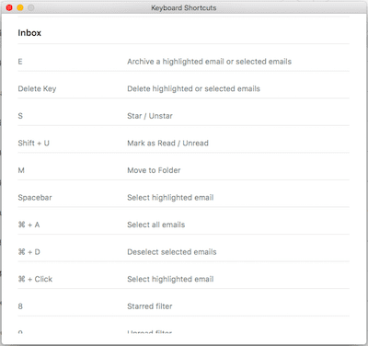Click the '8' shortcut key text
The image size is (368, 346).
point(20,306)
